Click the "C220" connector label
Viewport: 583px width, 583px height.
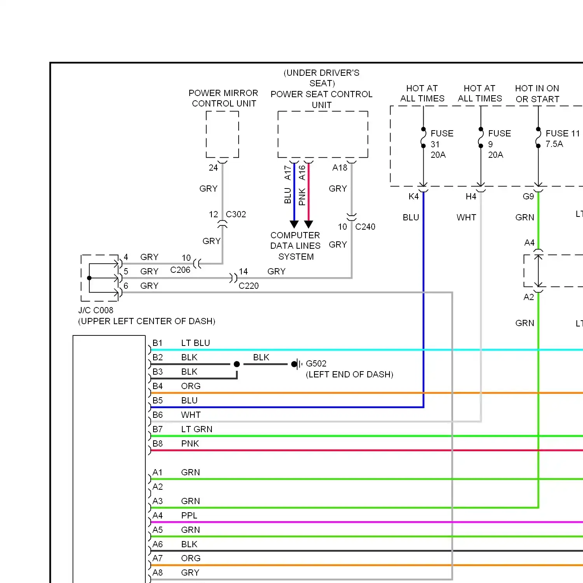click(x=249, y=286)
